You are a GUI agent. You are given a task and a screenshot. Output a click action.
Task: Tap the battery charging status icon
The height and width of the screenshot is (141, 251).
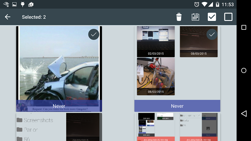(x=217, y=4)
